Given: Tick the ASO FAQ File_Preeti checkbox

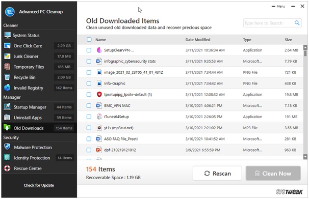Looking at the screenshot, I should [89, 139].
